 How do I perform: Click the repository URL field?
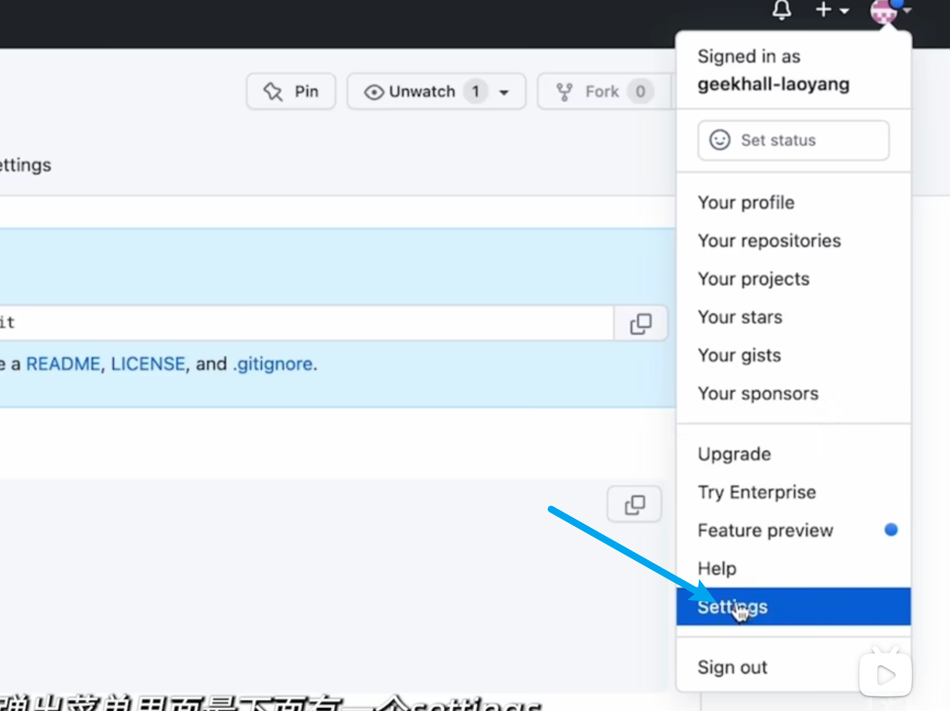pos(306,323)
